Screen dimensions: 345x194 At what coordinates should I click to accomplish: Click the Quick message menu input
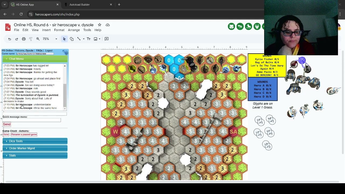[32, 120]
